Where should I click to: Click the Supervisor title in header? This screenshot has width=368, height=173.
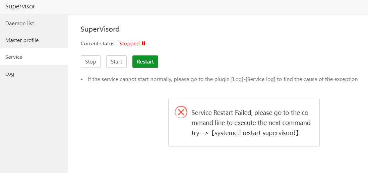(x=20, y=6)
